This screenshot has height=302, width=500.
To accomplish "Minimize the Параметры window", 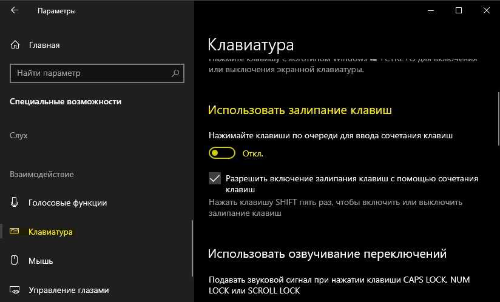I will click(430, 11).
